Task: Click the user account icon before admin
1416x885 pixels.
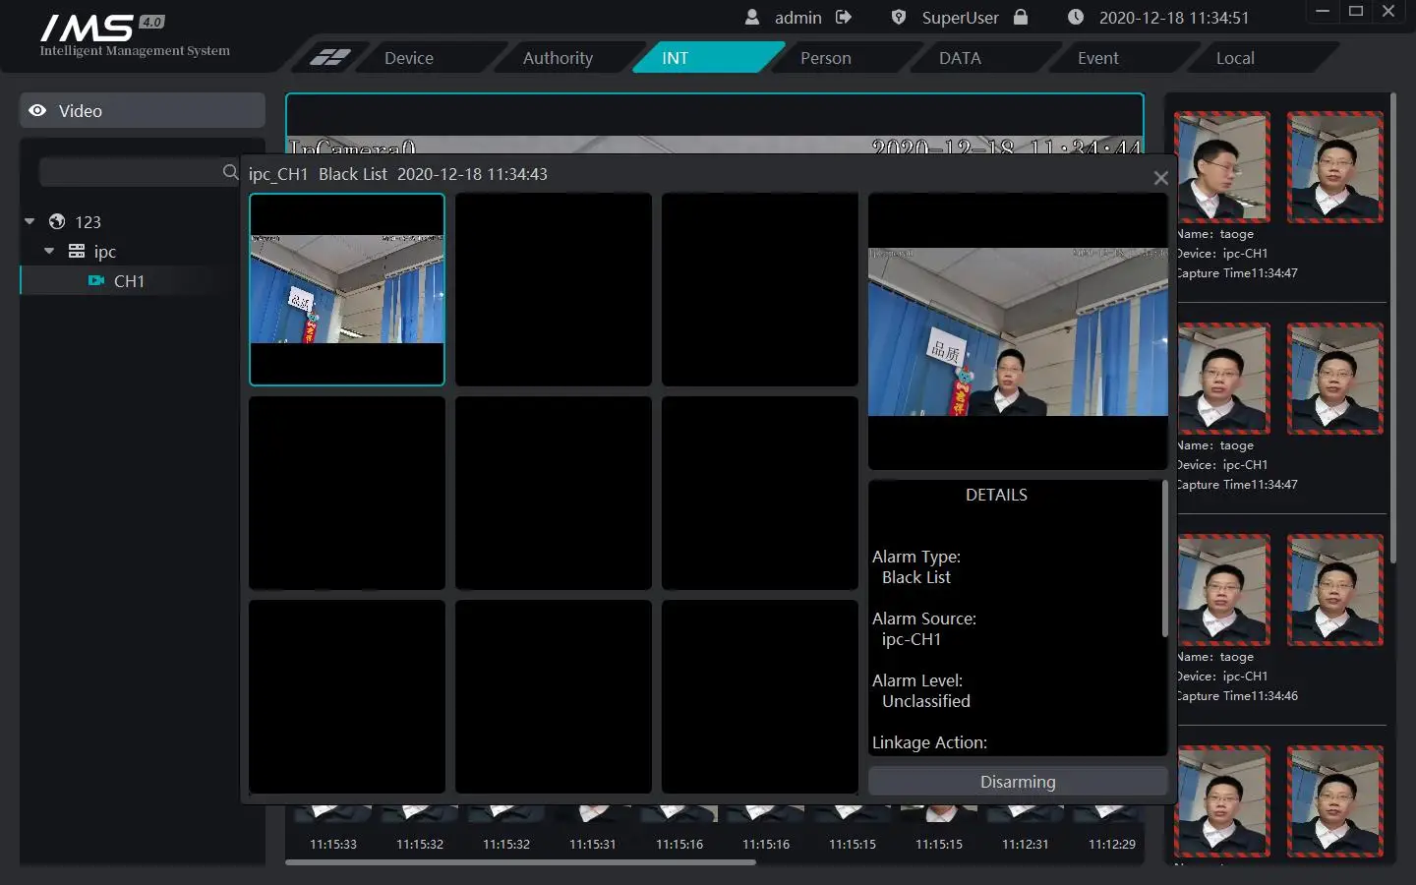Action: pyautogui.click(x=751, y=17)
